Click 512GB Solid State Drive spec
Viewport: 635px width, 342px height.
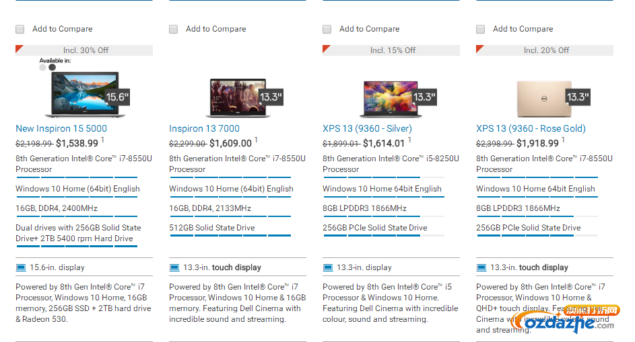click(212, 228)
